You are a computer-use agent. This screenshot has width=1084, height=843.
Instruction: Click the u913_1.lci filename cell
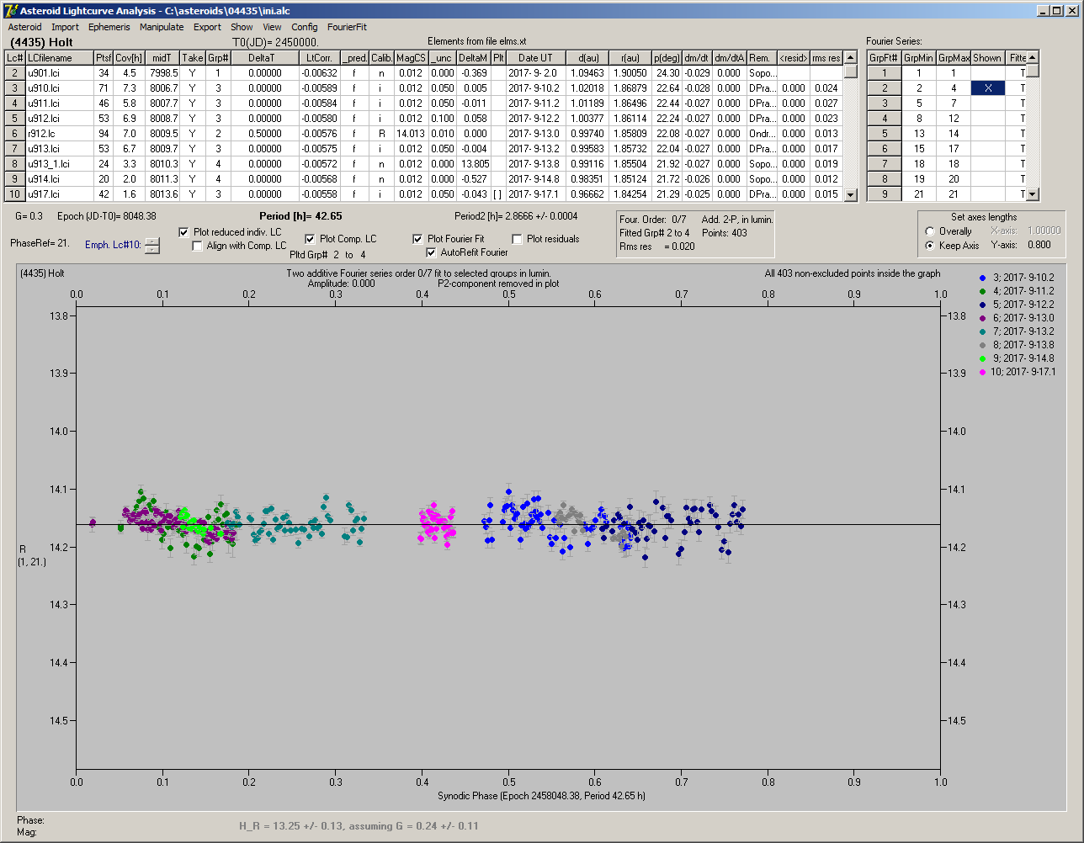[x=59, y=164]
